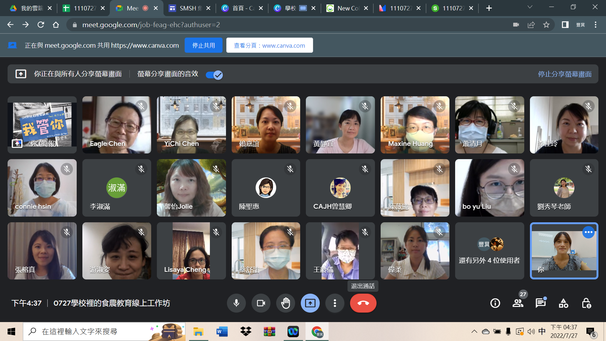Switch to New Col browser tab
Screen dimensions: 606x341
(x=347, y=8)
